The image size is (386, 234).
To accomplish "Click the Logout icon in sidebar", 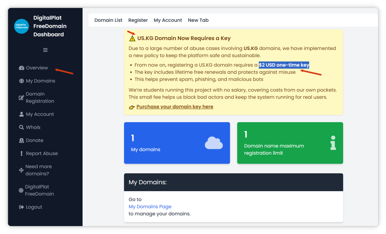I will click(21, 207).
